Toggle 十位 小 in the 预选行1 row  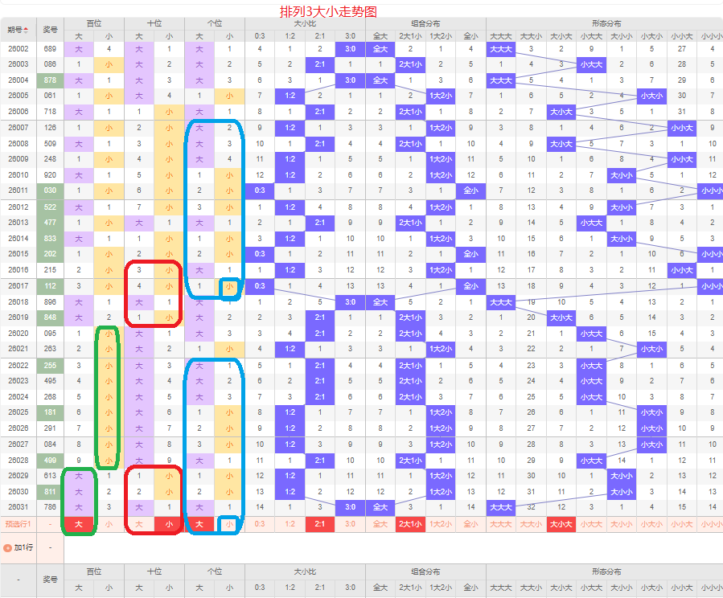point(169,524)
